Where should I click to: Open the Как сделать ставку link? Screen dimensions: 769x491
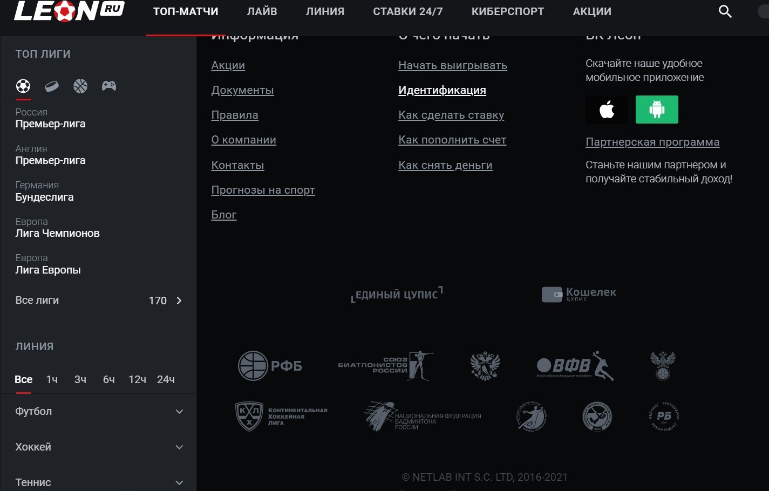[451, 115]
